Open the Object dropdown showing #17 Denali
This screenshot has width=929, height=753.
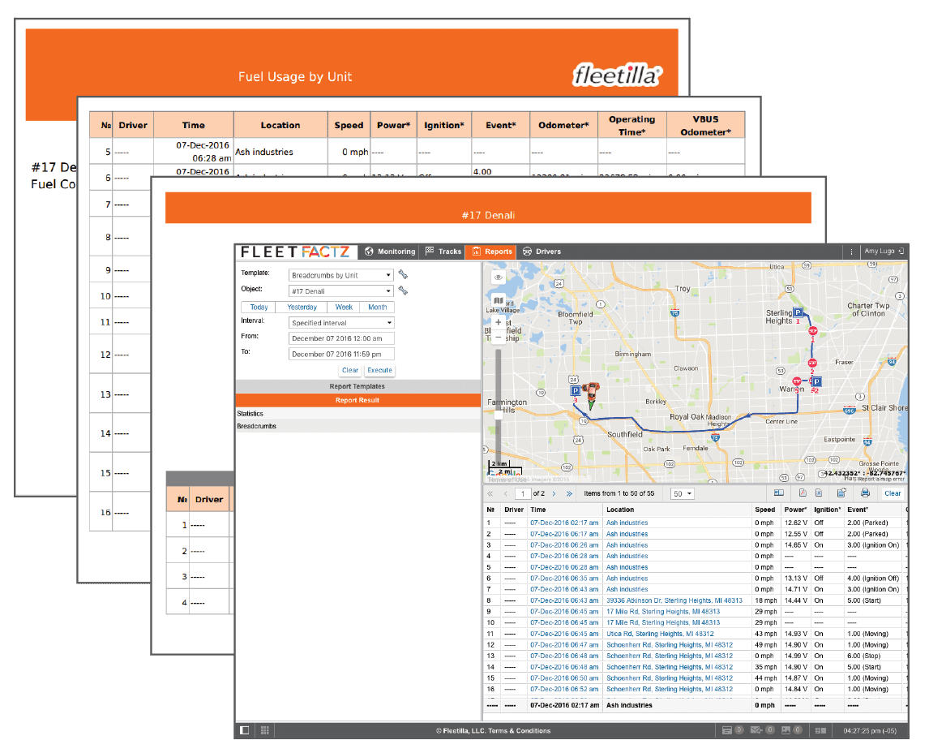[341, 290]
